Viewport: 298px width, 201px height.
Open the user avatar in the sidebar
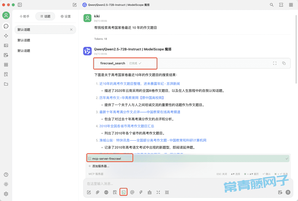click(6, 15)
